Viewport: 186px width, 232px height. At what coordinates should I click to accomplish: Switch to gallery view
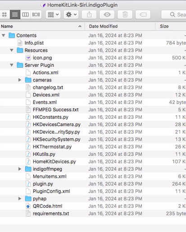coord(36,14)
